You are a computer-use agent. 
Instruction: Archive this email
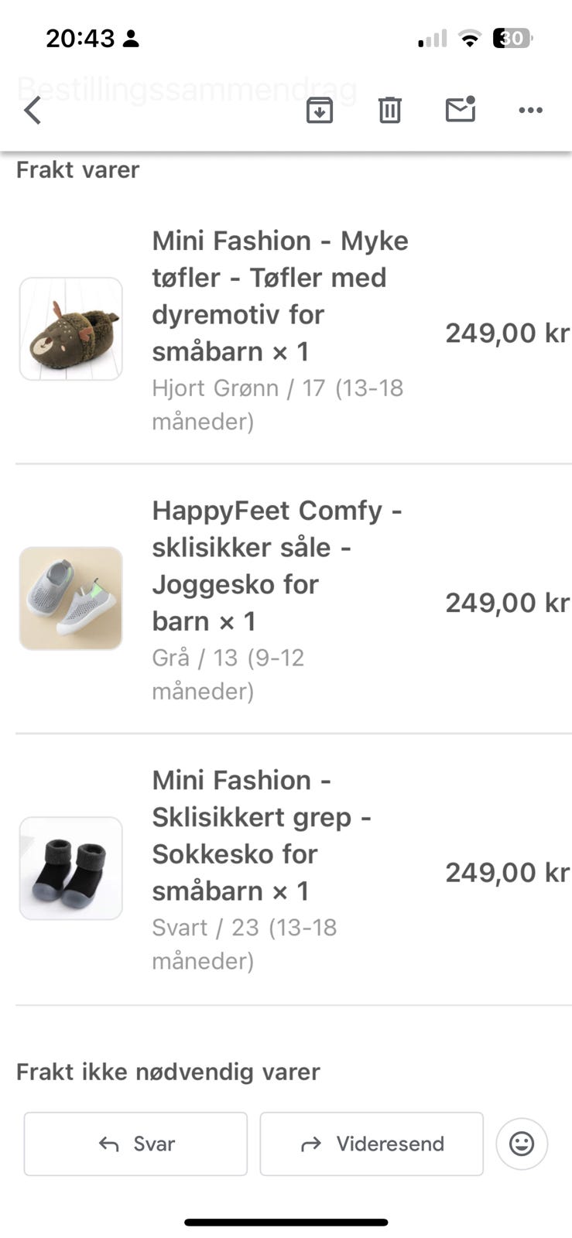point(319,110)
